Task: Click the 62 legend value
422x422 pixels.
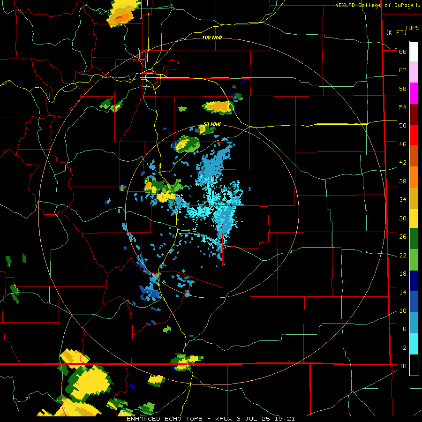Action: pos(403,70)
